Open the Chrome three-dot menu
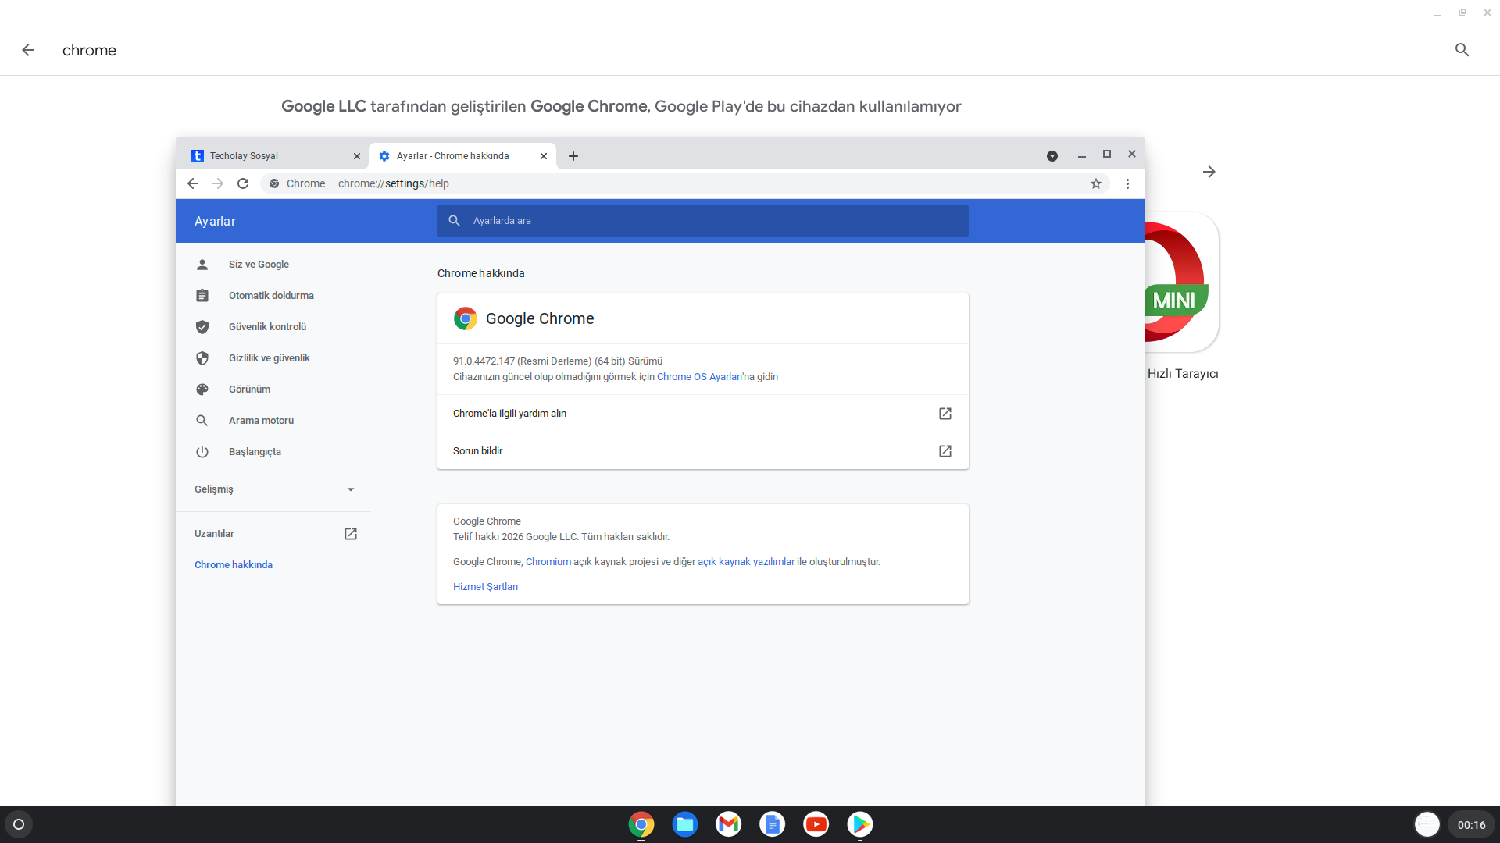This screenshot has width=1500, height=843. click(1127, 183)
